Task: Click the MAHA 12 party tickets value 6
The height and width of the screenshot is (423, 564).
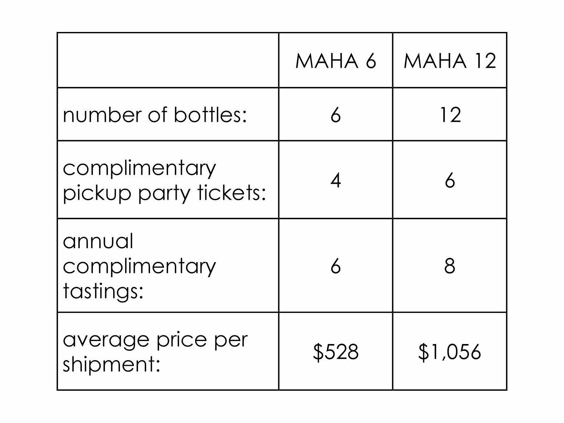Action: pos(450,180)
